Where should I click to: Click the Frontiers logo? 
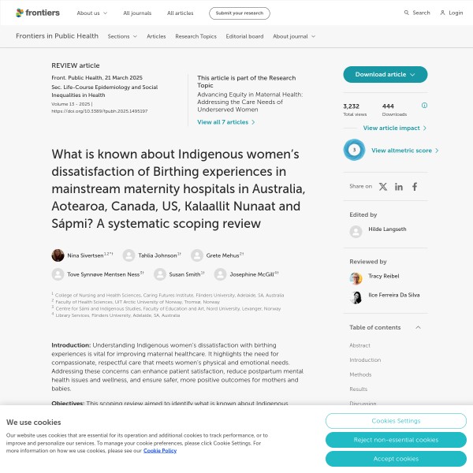tap(36, 13)
